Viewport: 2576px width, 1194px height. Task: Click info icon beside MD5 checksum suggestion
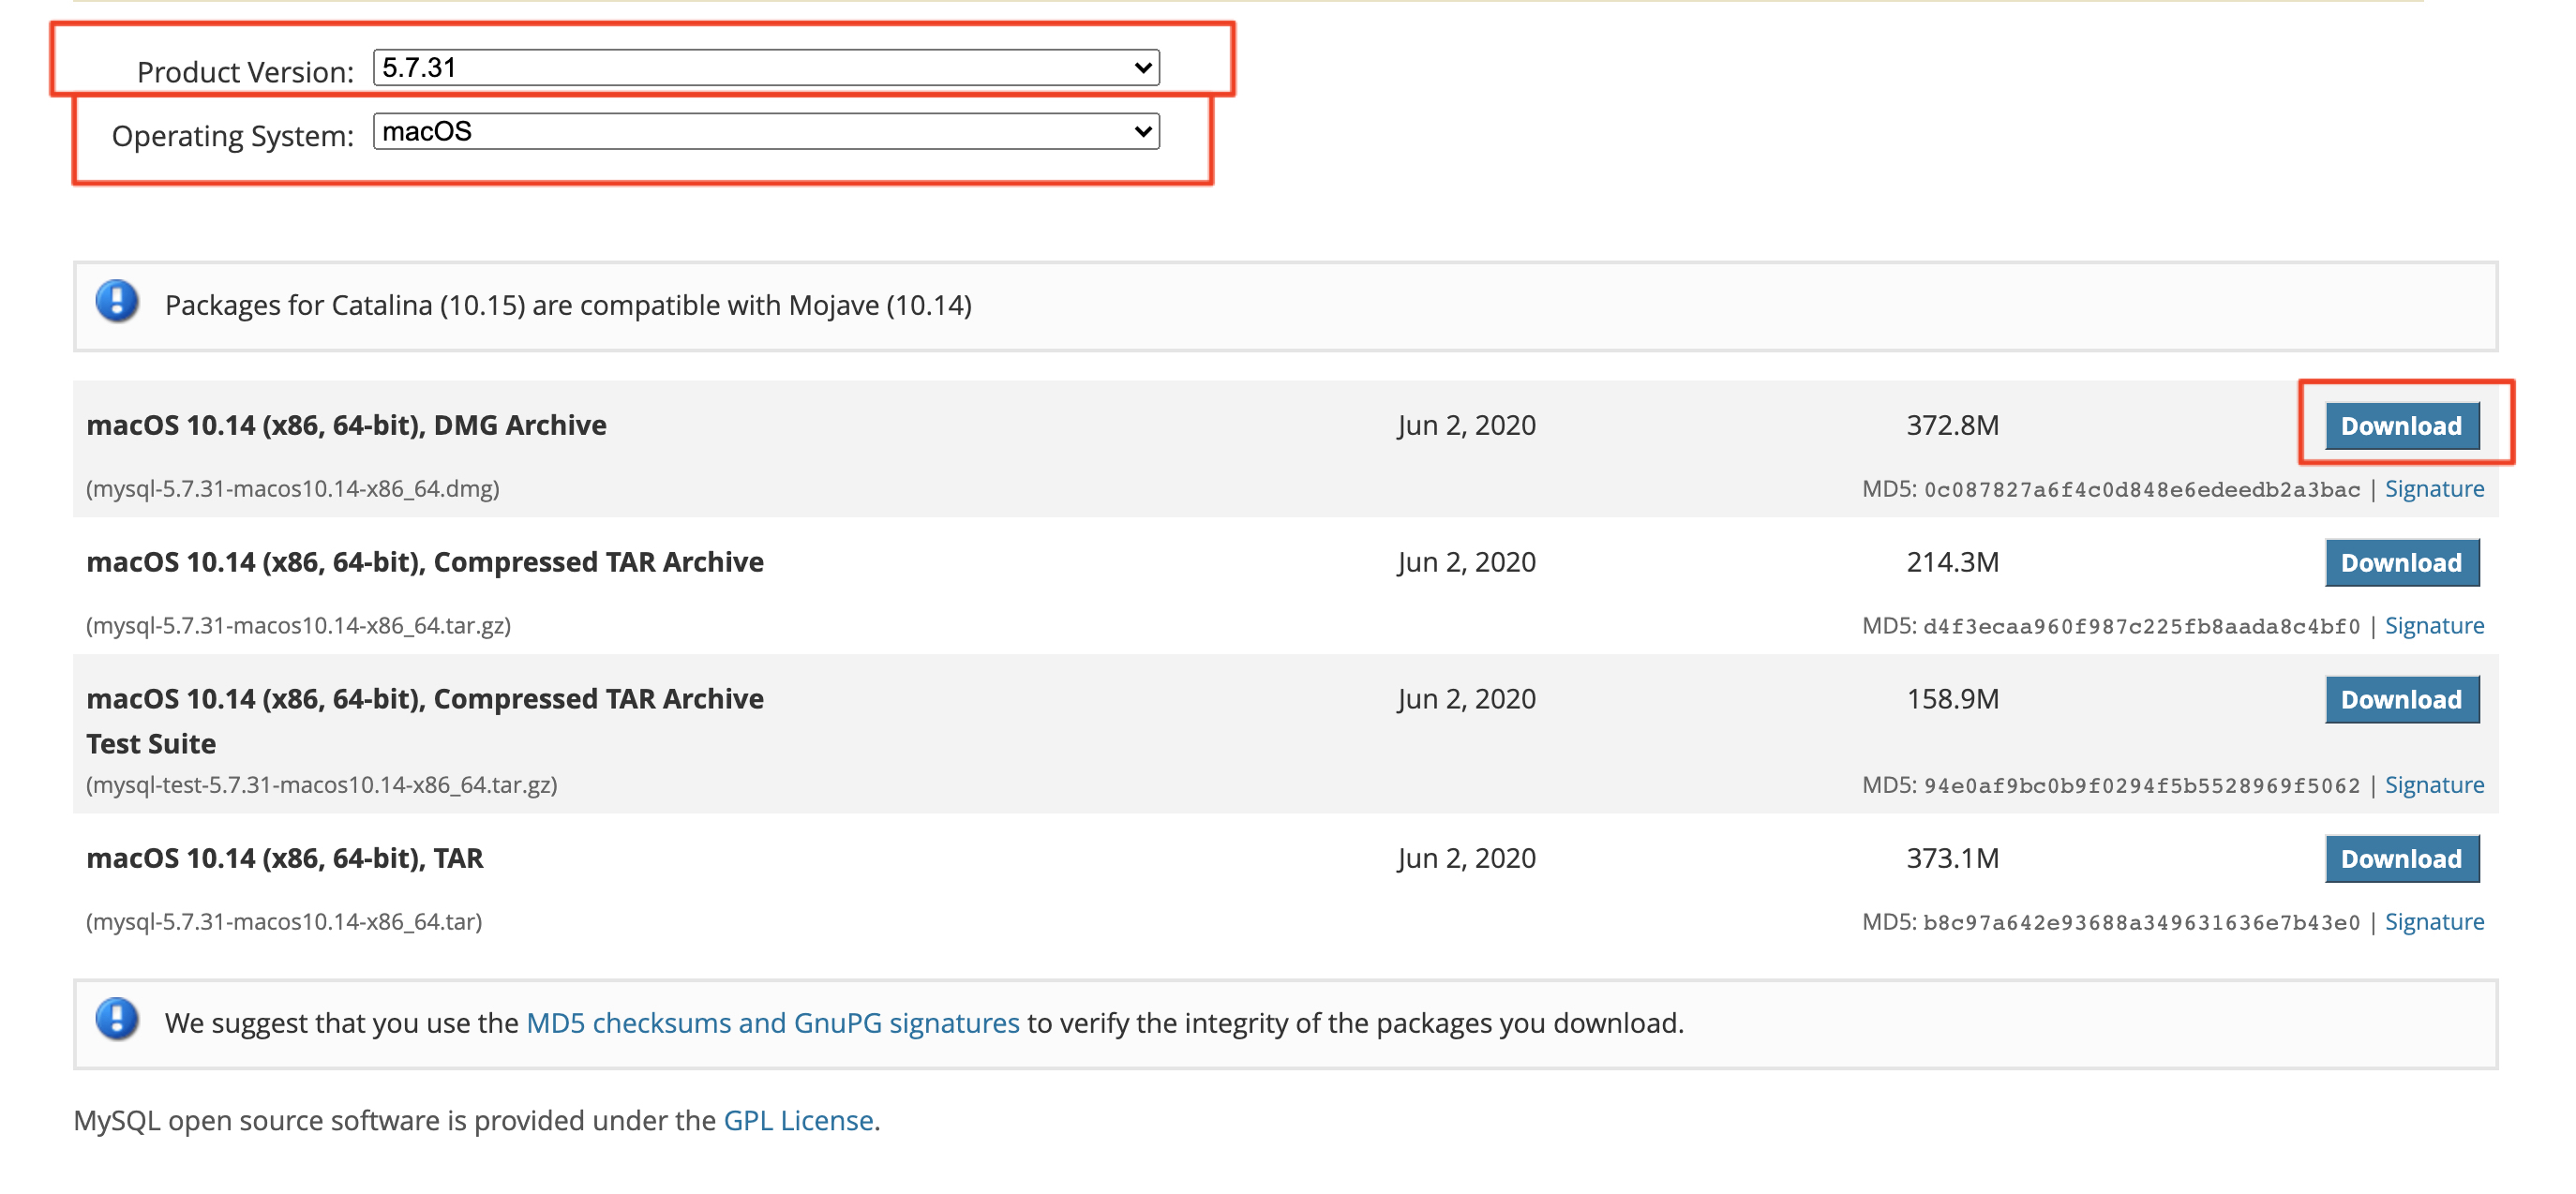pyautogui.click(x=117, y=1019)
